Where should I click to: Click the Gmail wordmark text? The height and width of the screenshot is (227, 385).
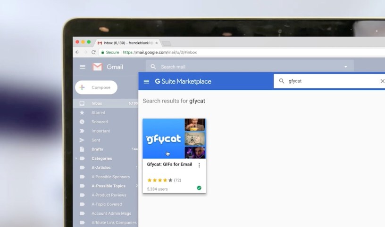115,67
